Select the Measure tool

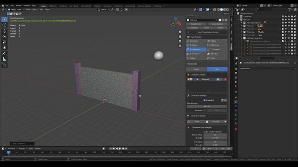4,59
